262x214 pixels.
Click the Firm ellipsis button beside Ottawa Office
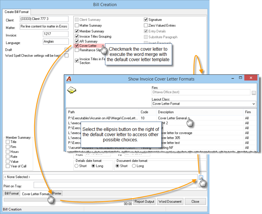(x=254, y=93)
